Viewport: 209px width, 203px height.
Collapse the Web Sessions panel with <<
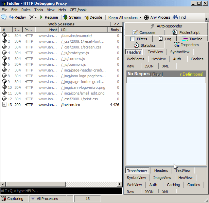click(116, 24)
